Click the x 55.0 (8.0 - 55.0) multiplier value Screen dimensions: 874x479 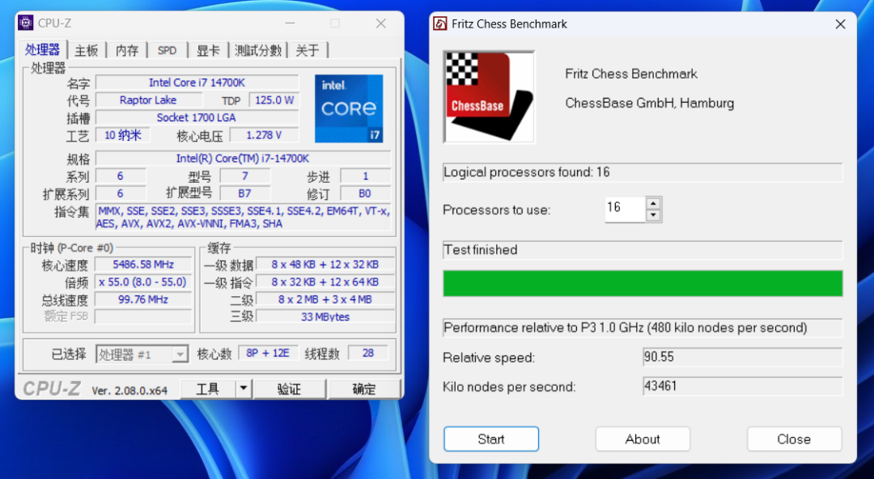coord(143,282)
